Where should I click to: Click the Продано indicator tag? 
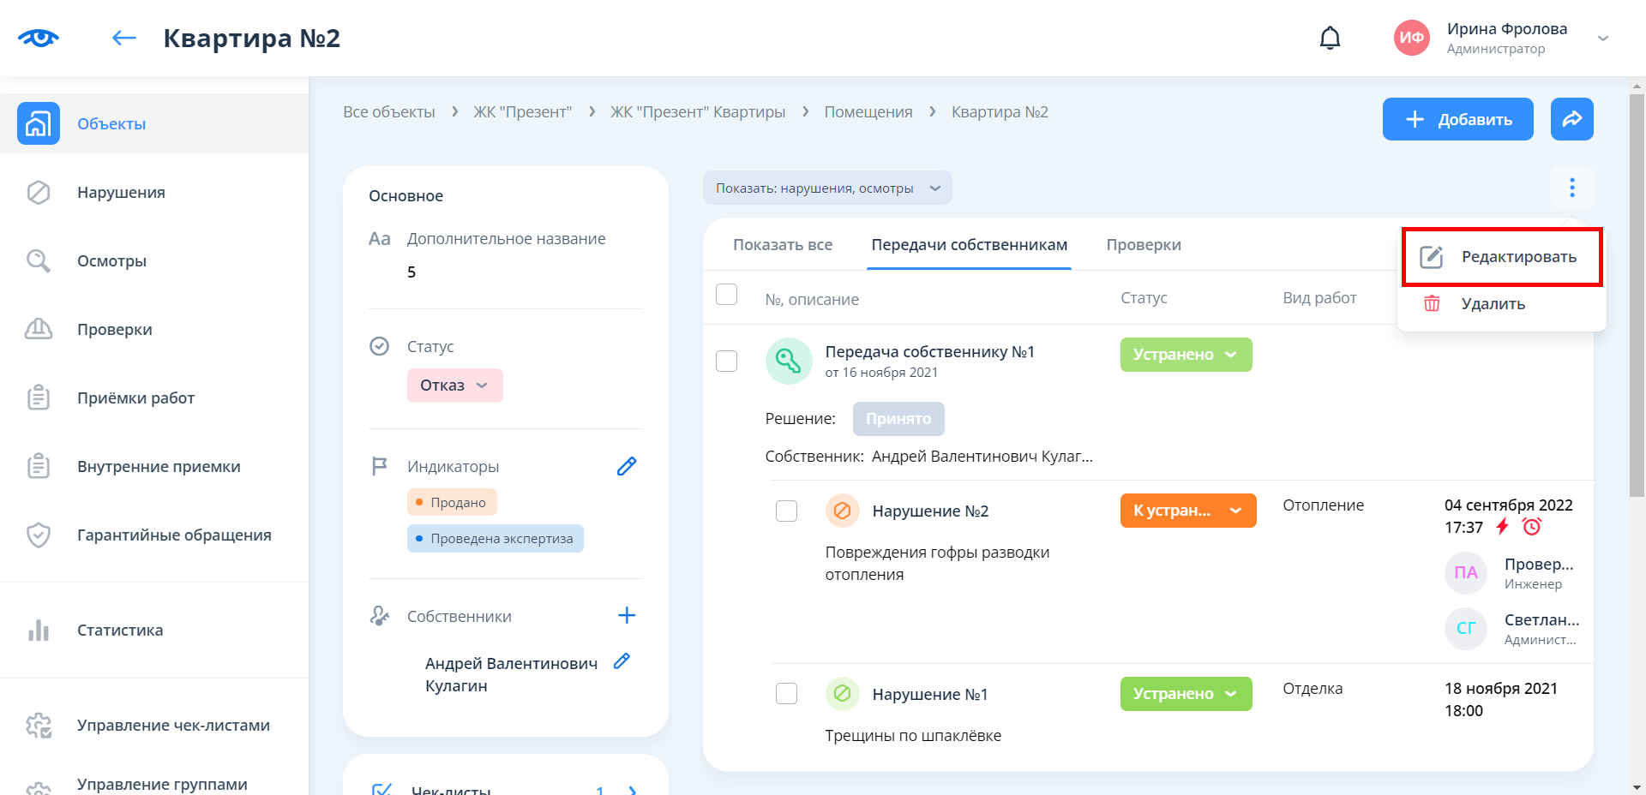pos(452,502)
